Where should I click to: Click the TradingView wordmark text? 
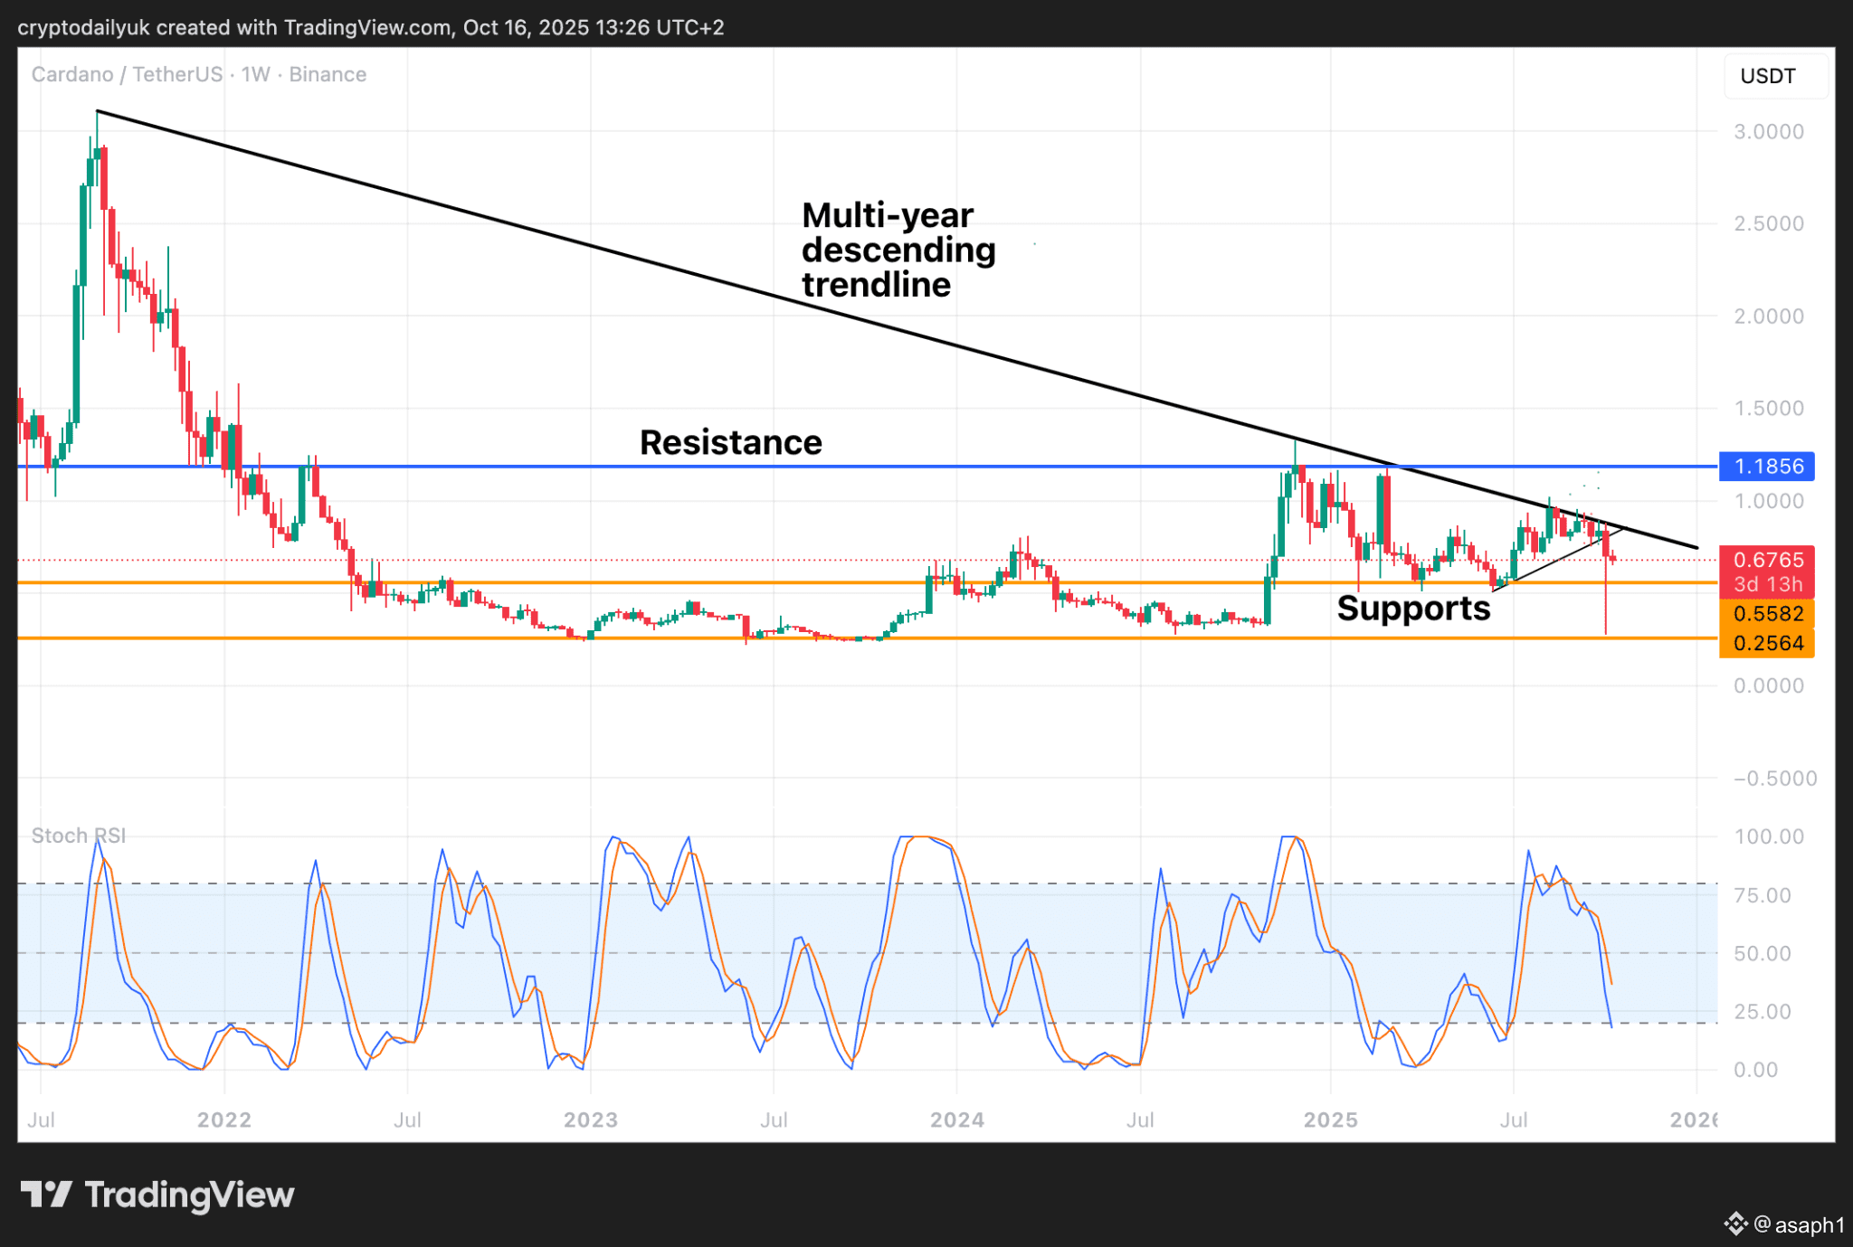coord(189,1195)
